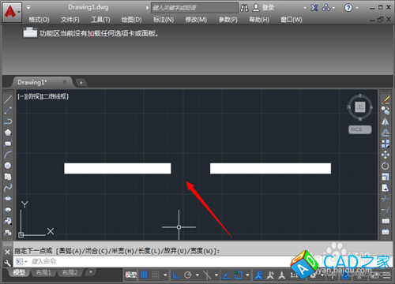Open the 绘图(D) menu
The width and height of the screenshot is (395, 284).
click(131, 20)
